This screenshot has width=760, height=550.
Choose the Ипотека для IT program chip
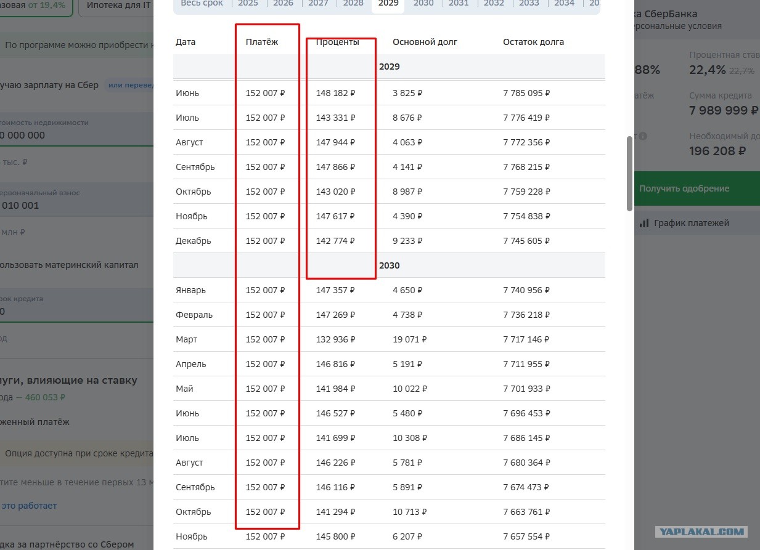click(118, 5)
